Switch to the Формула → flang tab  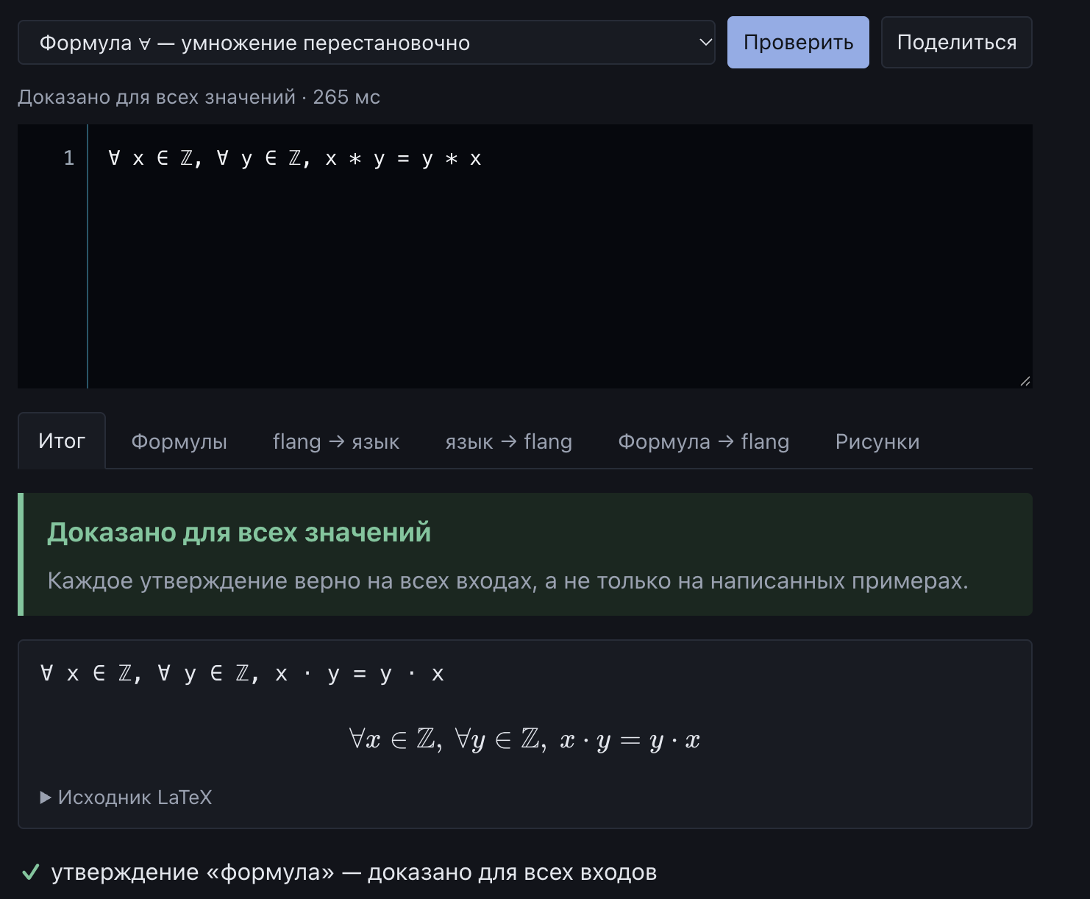click(x=704, y=441)
